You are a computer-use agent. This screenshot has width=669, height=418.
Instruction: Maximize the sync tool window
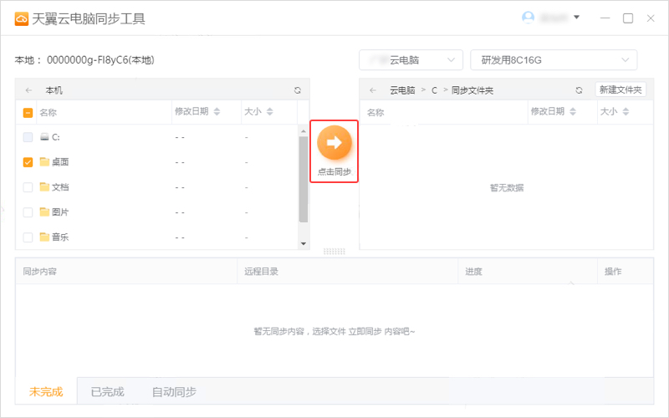pyautogui.click(x=628, y=18)
